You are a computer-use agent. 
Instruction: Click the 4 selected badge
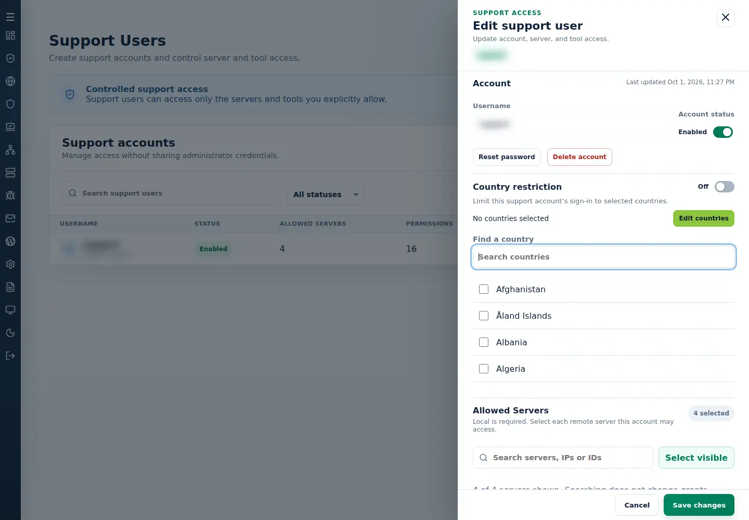[711, 413]
